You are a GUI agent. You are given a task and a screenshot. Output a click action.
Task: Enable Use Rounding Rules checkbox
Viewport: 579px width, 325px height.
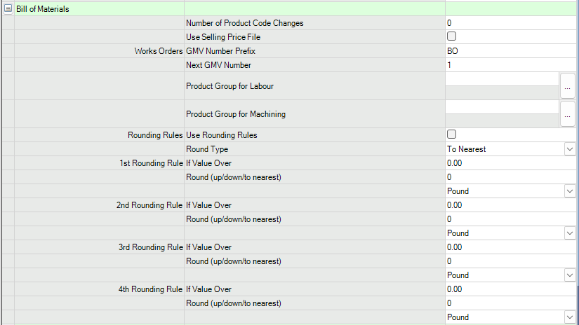451,134
